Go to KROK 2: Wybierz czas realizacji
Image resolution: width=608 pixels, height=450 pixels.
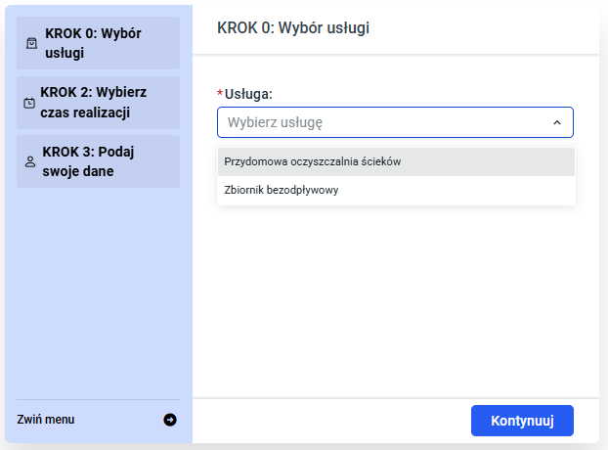click(x=98, y=102)
